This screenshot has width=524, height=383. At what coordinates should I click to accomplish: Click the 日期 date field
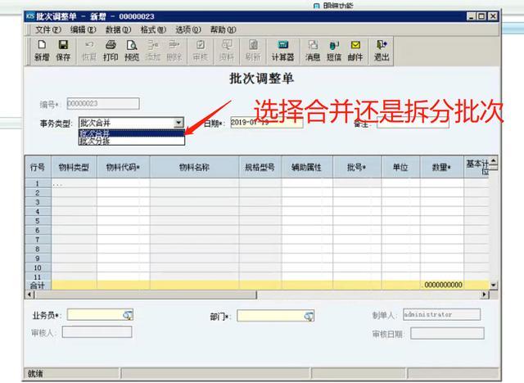tap(267, 123)
